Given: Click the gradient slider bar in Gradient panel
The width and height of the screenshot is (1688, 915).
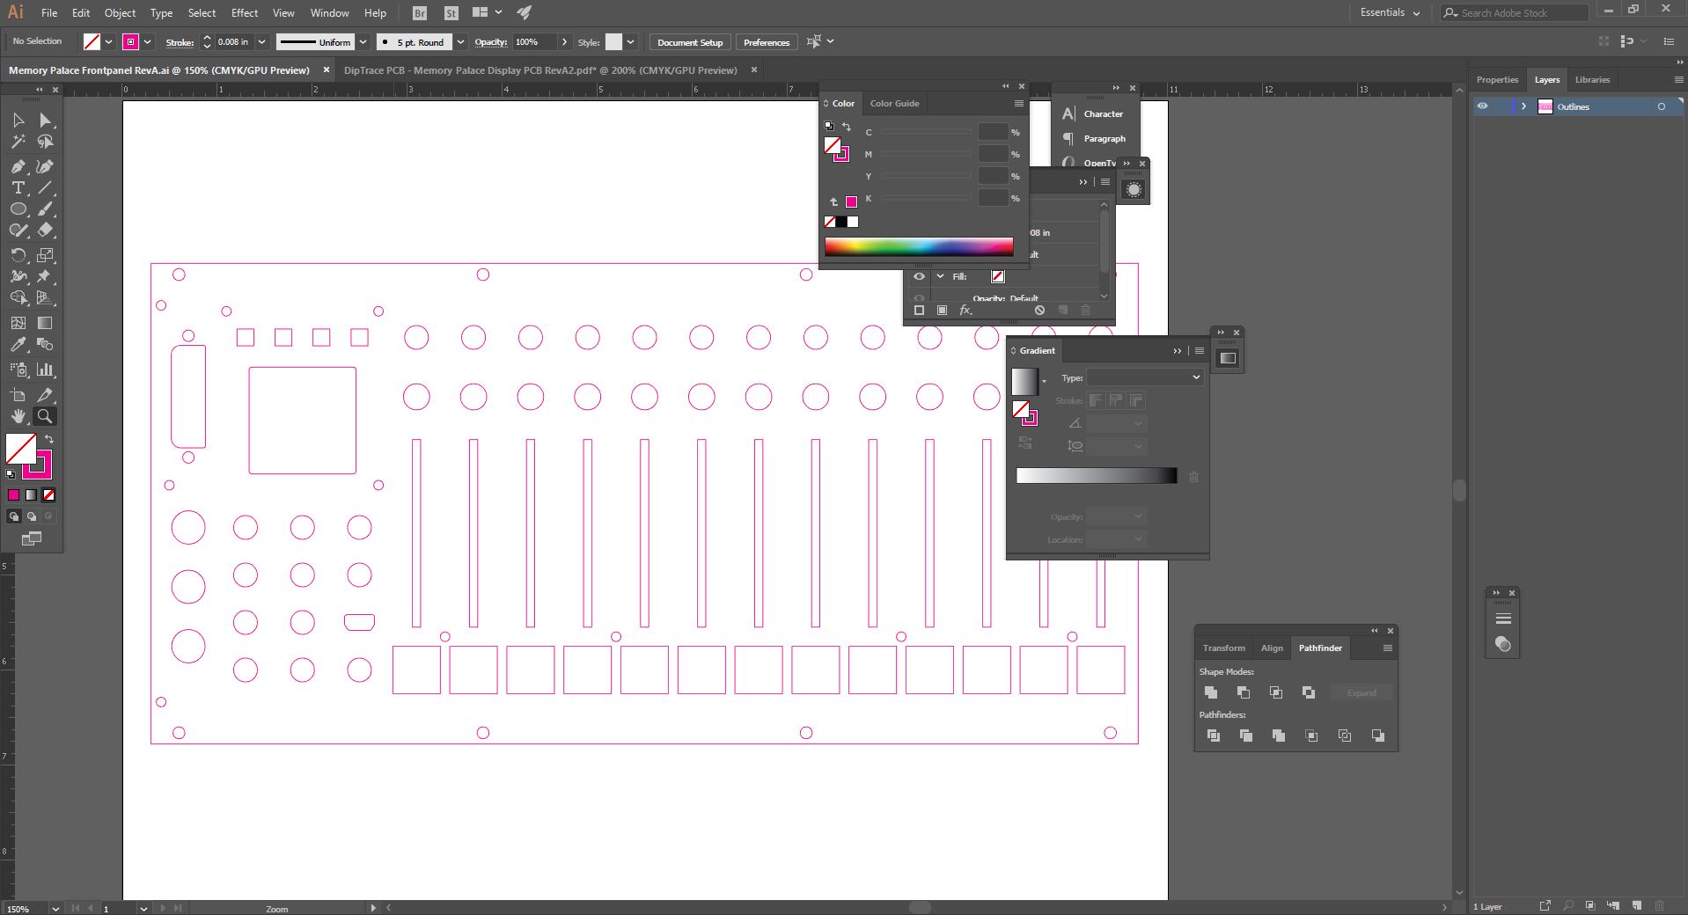Looking at the screenshot, I should [1097, 475].
